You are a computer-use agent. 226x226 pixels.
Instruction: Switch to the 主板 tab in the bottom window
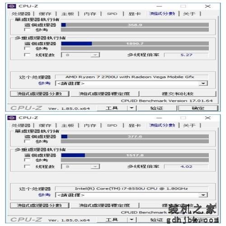(68, 125)
